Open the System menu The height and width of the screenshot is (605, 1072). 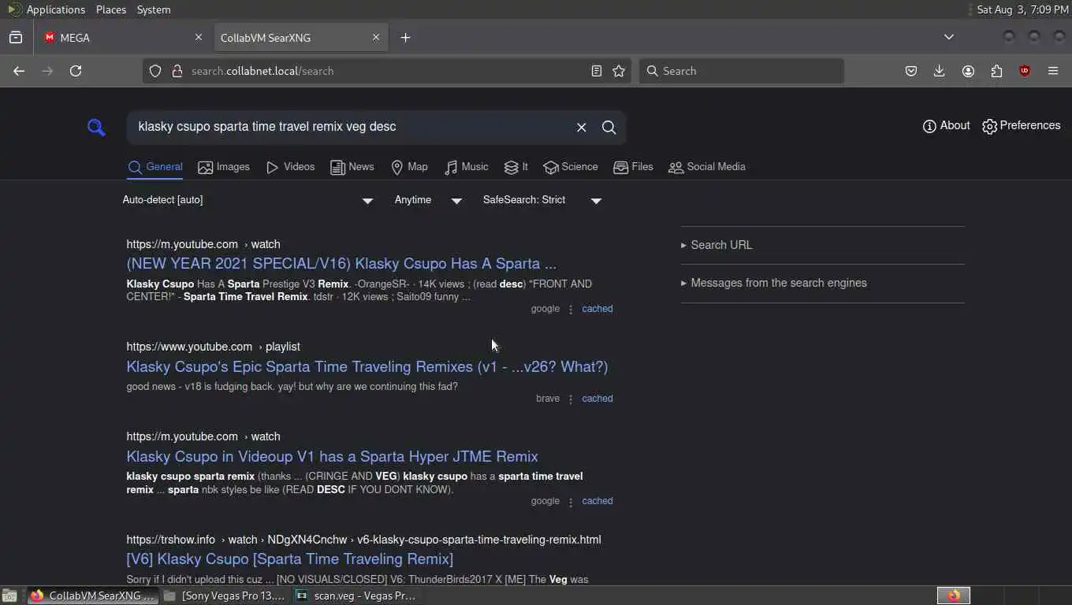coord(154,9)
